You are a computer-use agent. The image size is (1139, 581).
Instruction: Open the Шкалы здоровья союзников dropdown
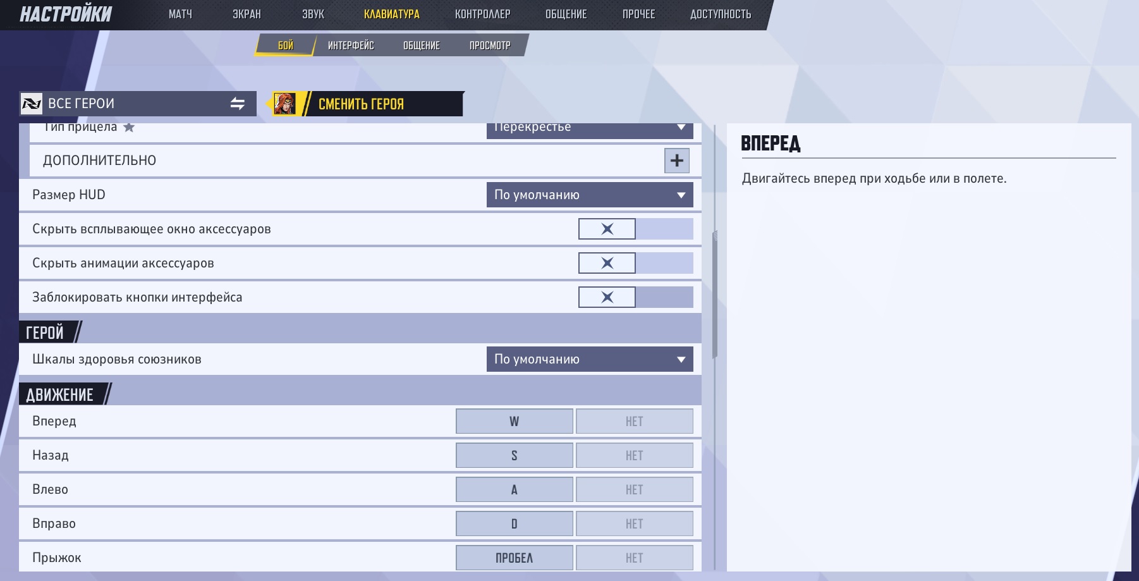tap(590, 359)
